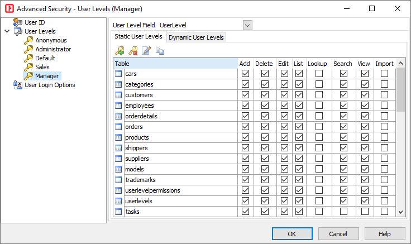The height and width of the screenshot is (244, 411).
Task: Select the User ID icon in tree
Action: coord(18,22)
